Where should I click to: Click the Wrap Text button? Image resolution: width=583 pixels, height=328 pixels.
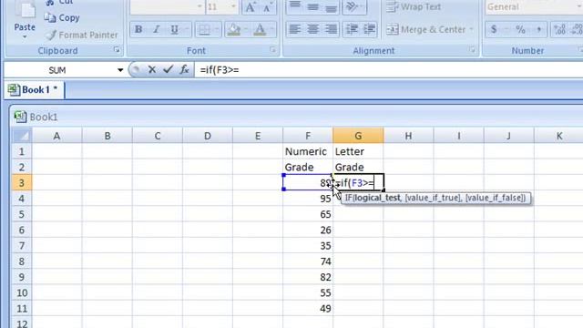tap(413, 6)
